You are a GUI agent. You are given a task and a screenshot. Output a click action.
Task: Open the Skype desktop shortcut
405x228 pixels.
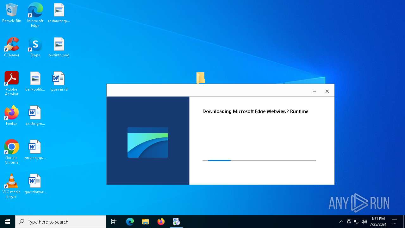[35, 47]
